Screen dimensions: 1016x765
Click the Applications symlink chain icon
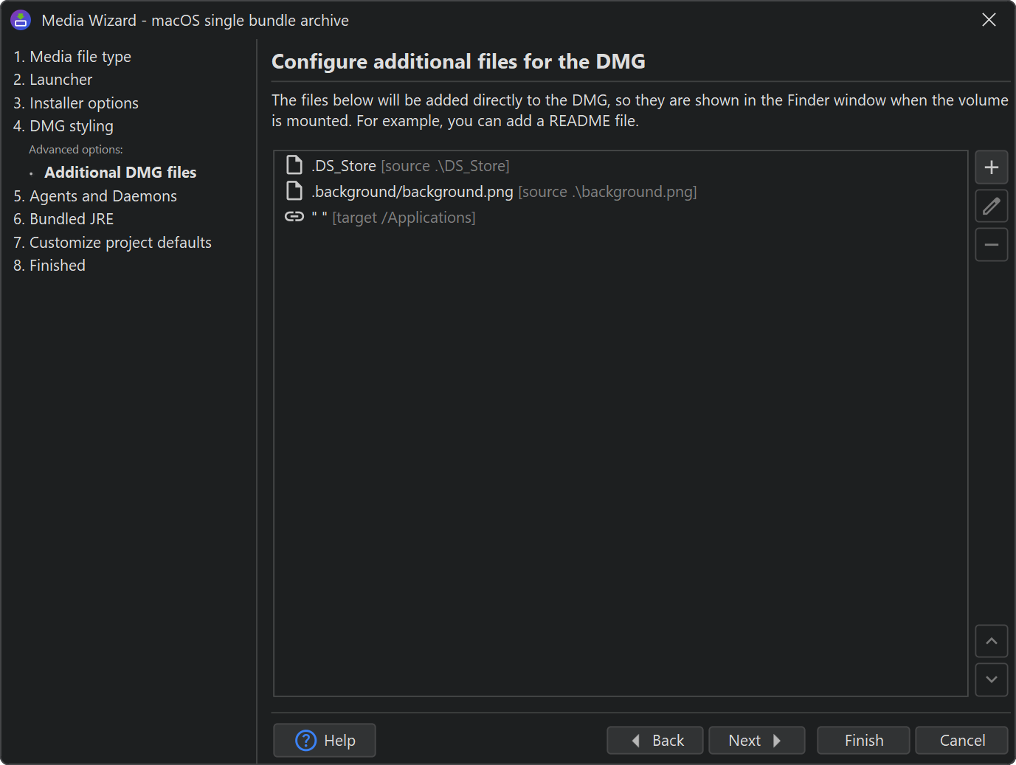[x=294, y=217]
